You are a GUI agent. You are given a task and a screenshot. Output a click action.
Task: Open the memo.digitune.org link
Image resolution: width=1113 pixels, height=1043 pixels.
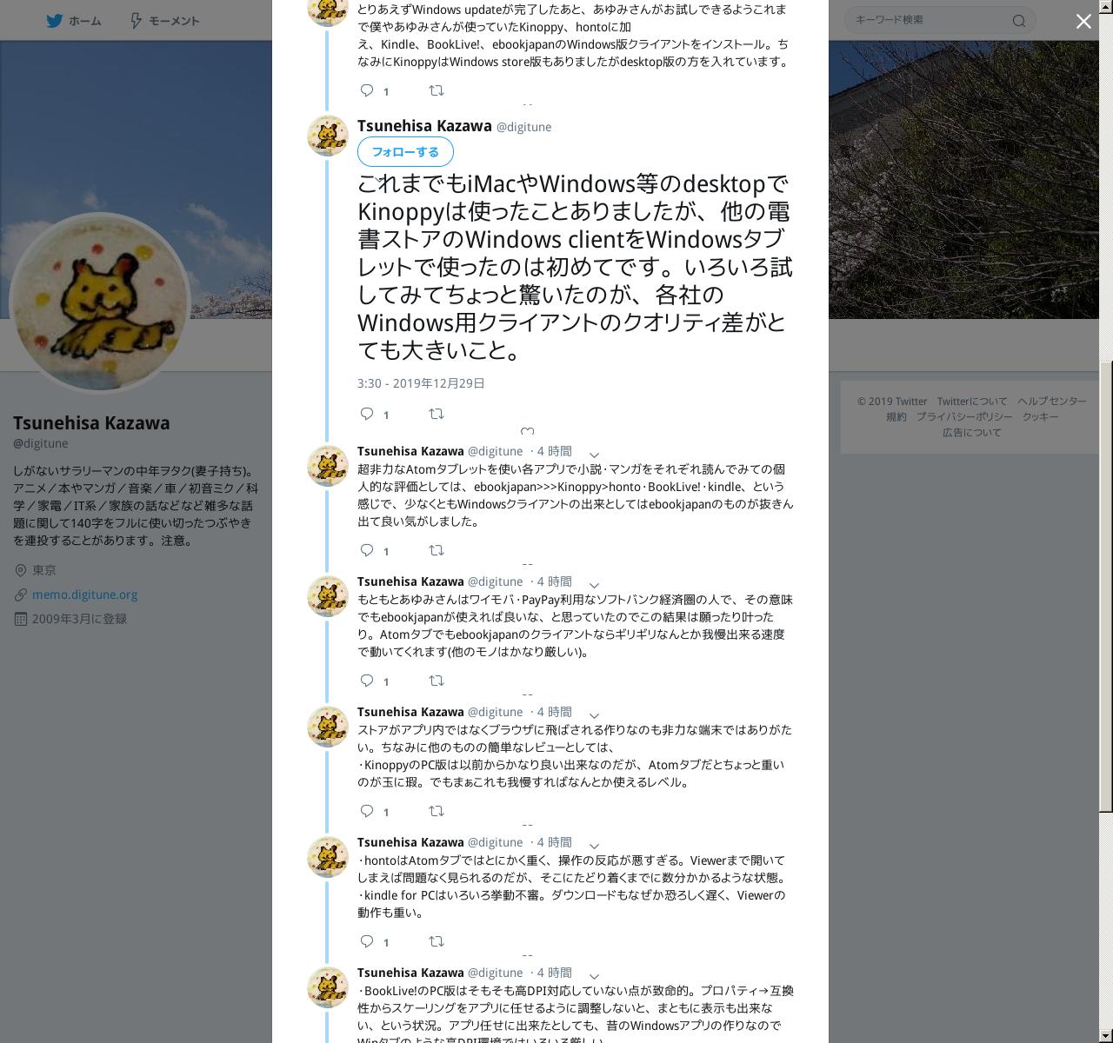tap(84, 595)
